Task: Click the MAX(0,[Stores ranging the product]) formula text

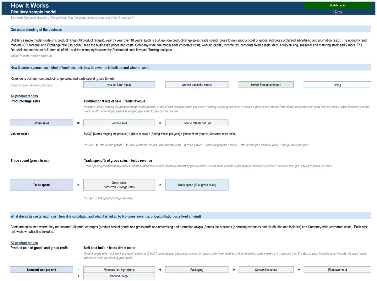Action: click(x=160, y=134)
